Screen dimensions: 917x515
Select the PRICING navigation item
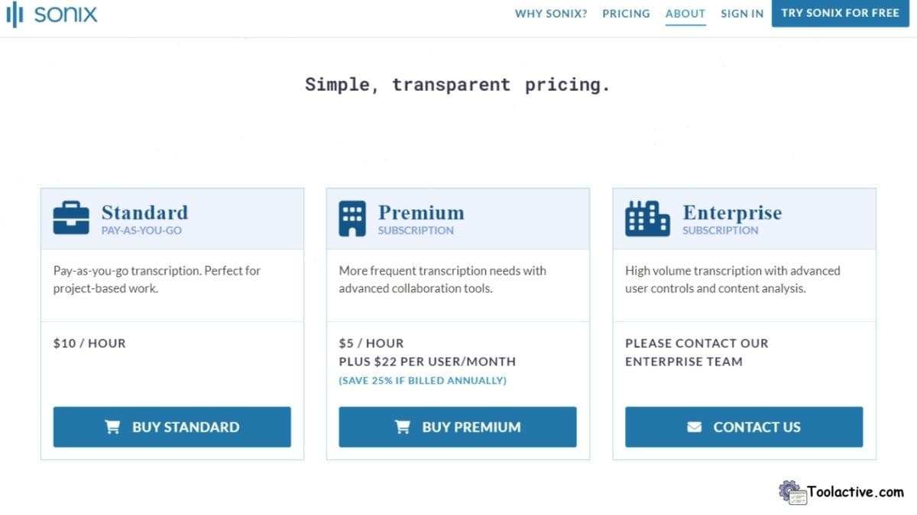(626, 13)
